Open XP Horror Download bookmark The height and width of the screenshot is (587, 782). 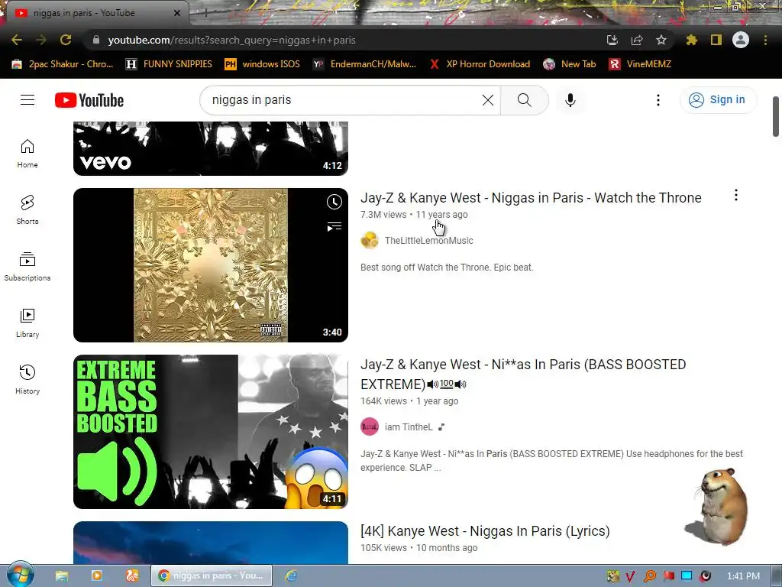coord(480,64)
